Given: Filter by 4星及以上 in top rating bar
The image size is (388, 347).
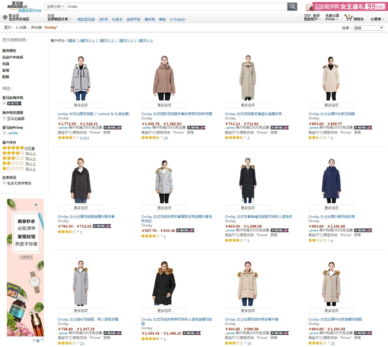Looking at the screenshot, I should [x=87, y=41].
